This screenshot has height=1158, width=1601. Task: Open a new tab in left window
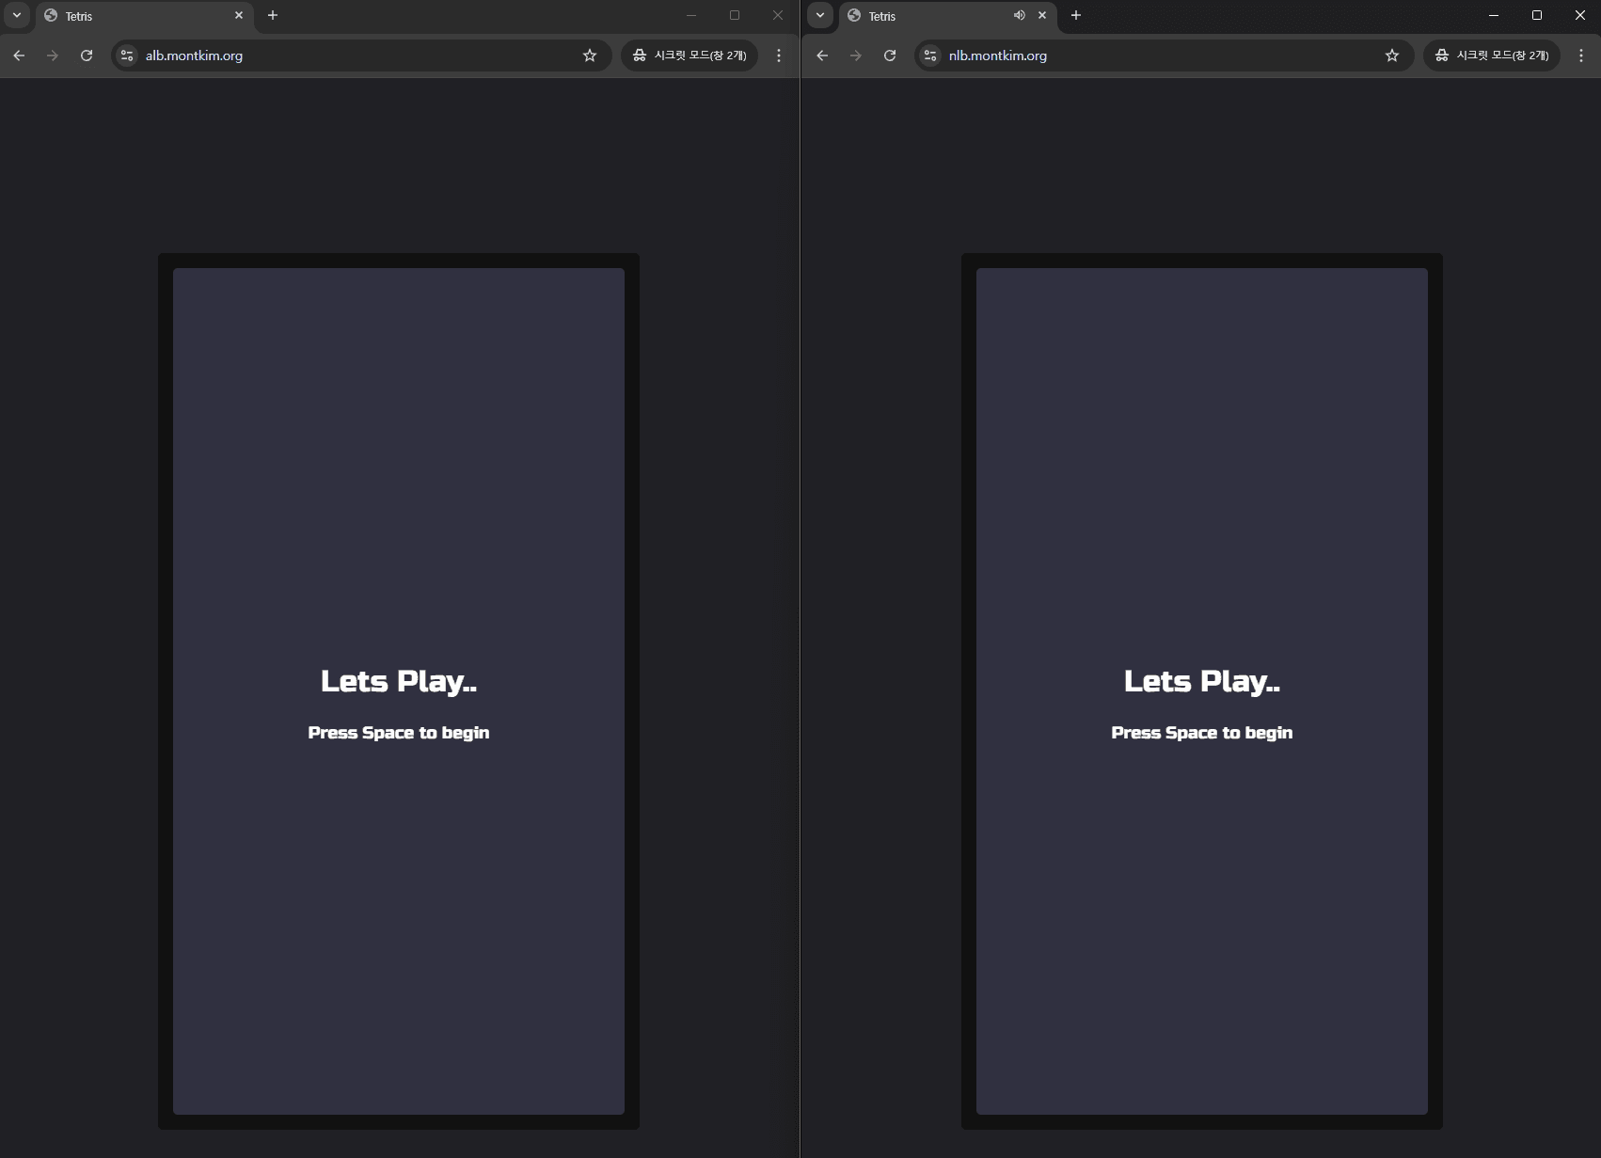tap(273, 15)
